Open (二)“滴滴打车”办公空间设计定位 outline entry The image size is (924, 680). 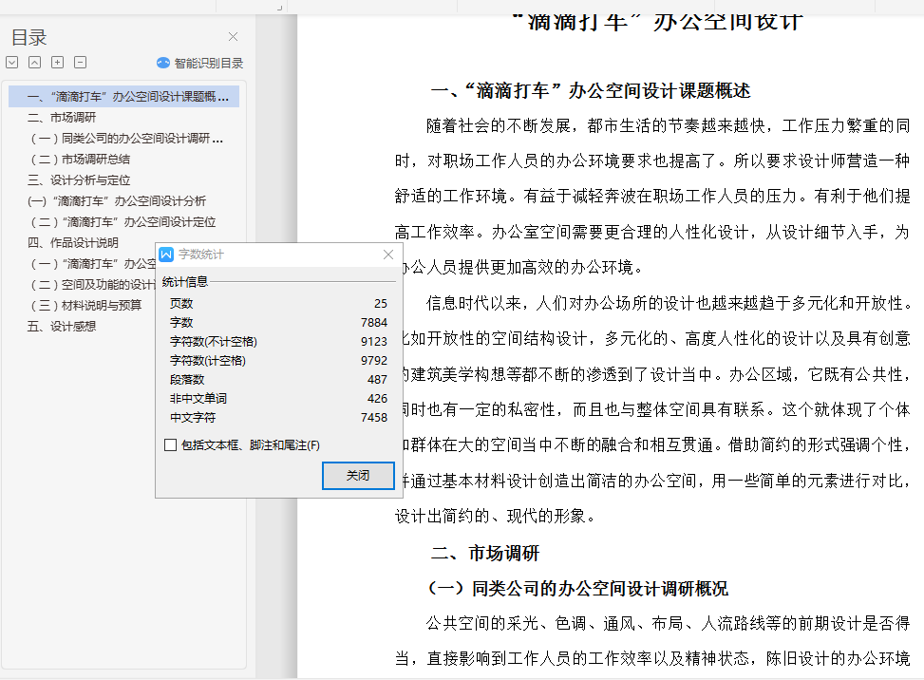(123, 222)
